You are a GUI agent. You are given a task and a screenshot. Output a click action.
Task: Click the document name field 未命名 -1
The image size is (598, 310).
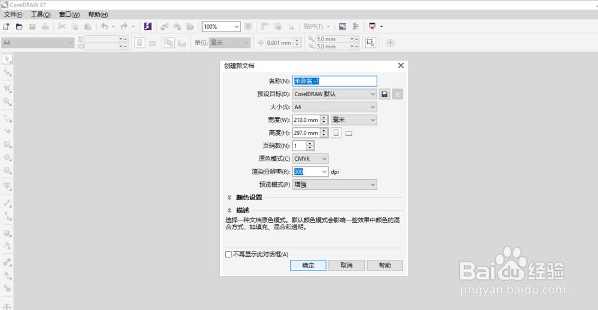click(334, 81)
